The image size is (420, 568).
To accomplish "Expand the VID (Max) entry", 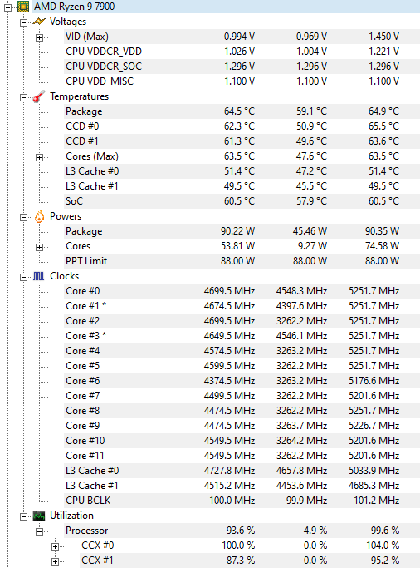I will 39,37.
